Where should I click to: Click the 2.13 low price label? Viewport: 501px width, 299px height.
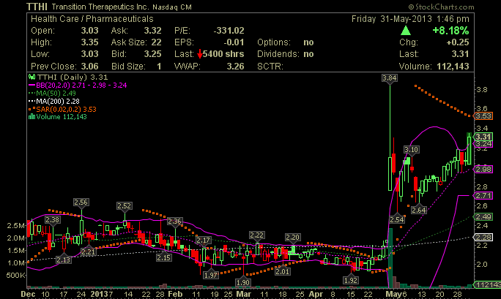point(63,260)
